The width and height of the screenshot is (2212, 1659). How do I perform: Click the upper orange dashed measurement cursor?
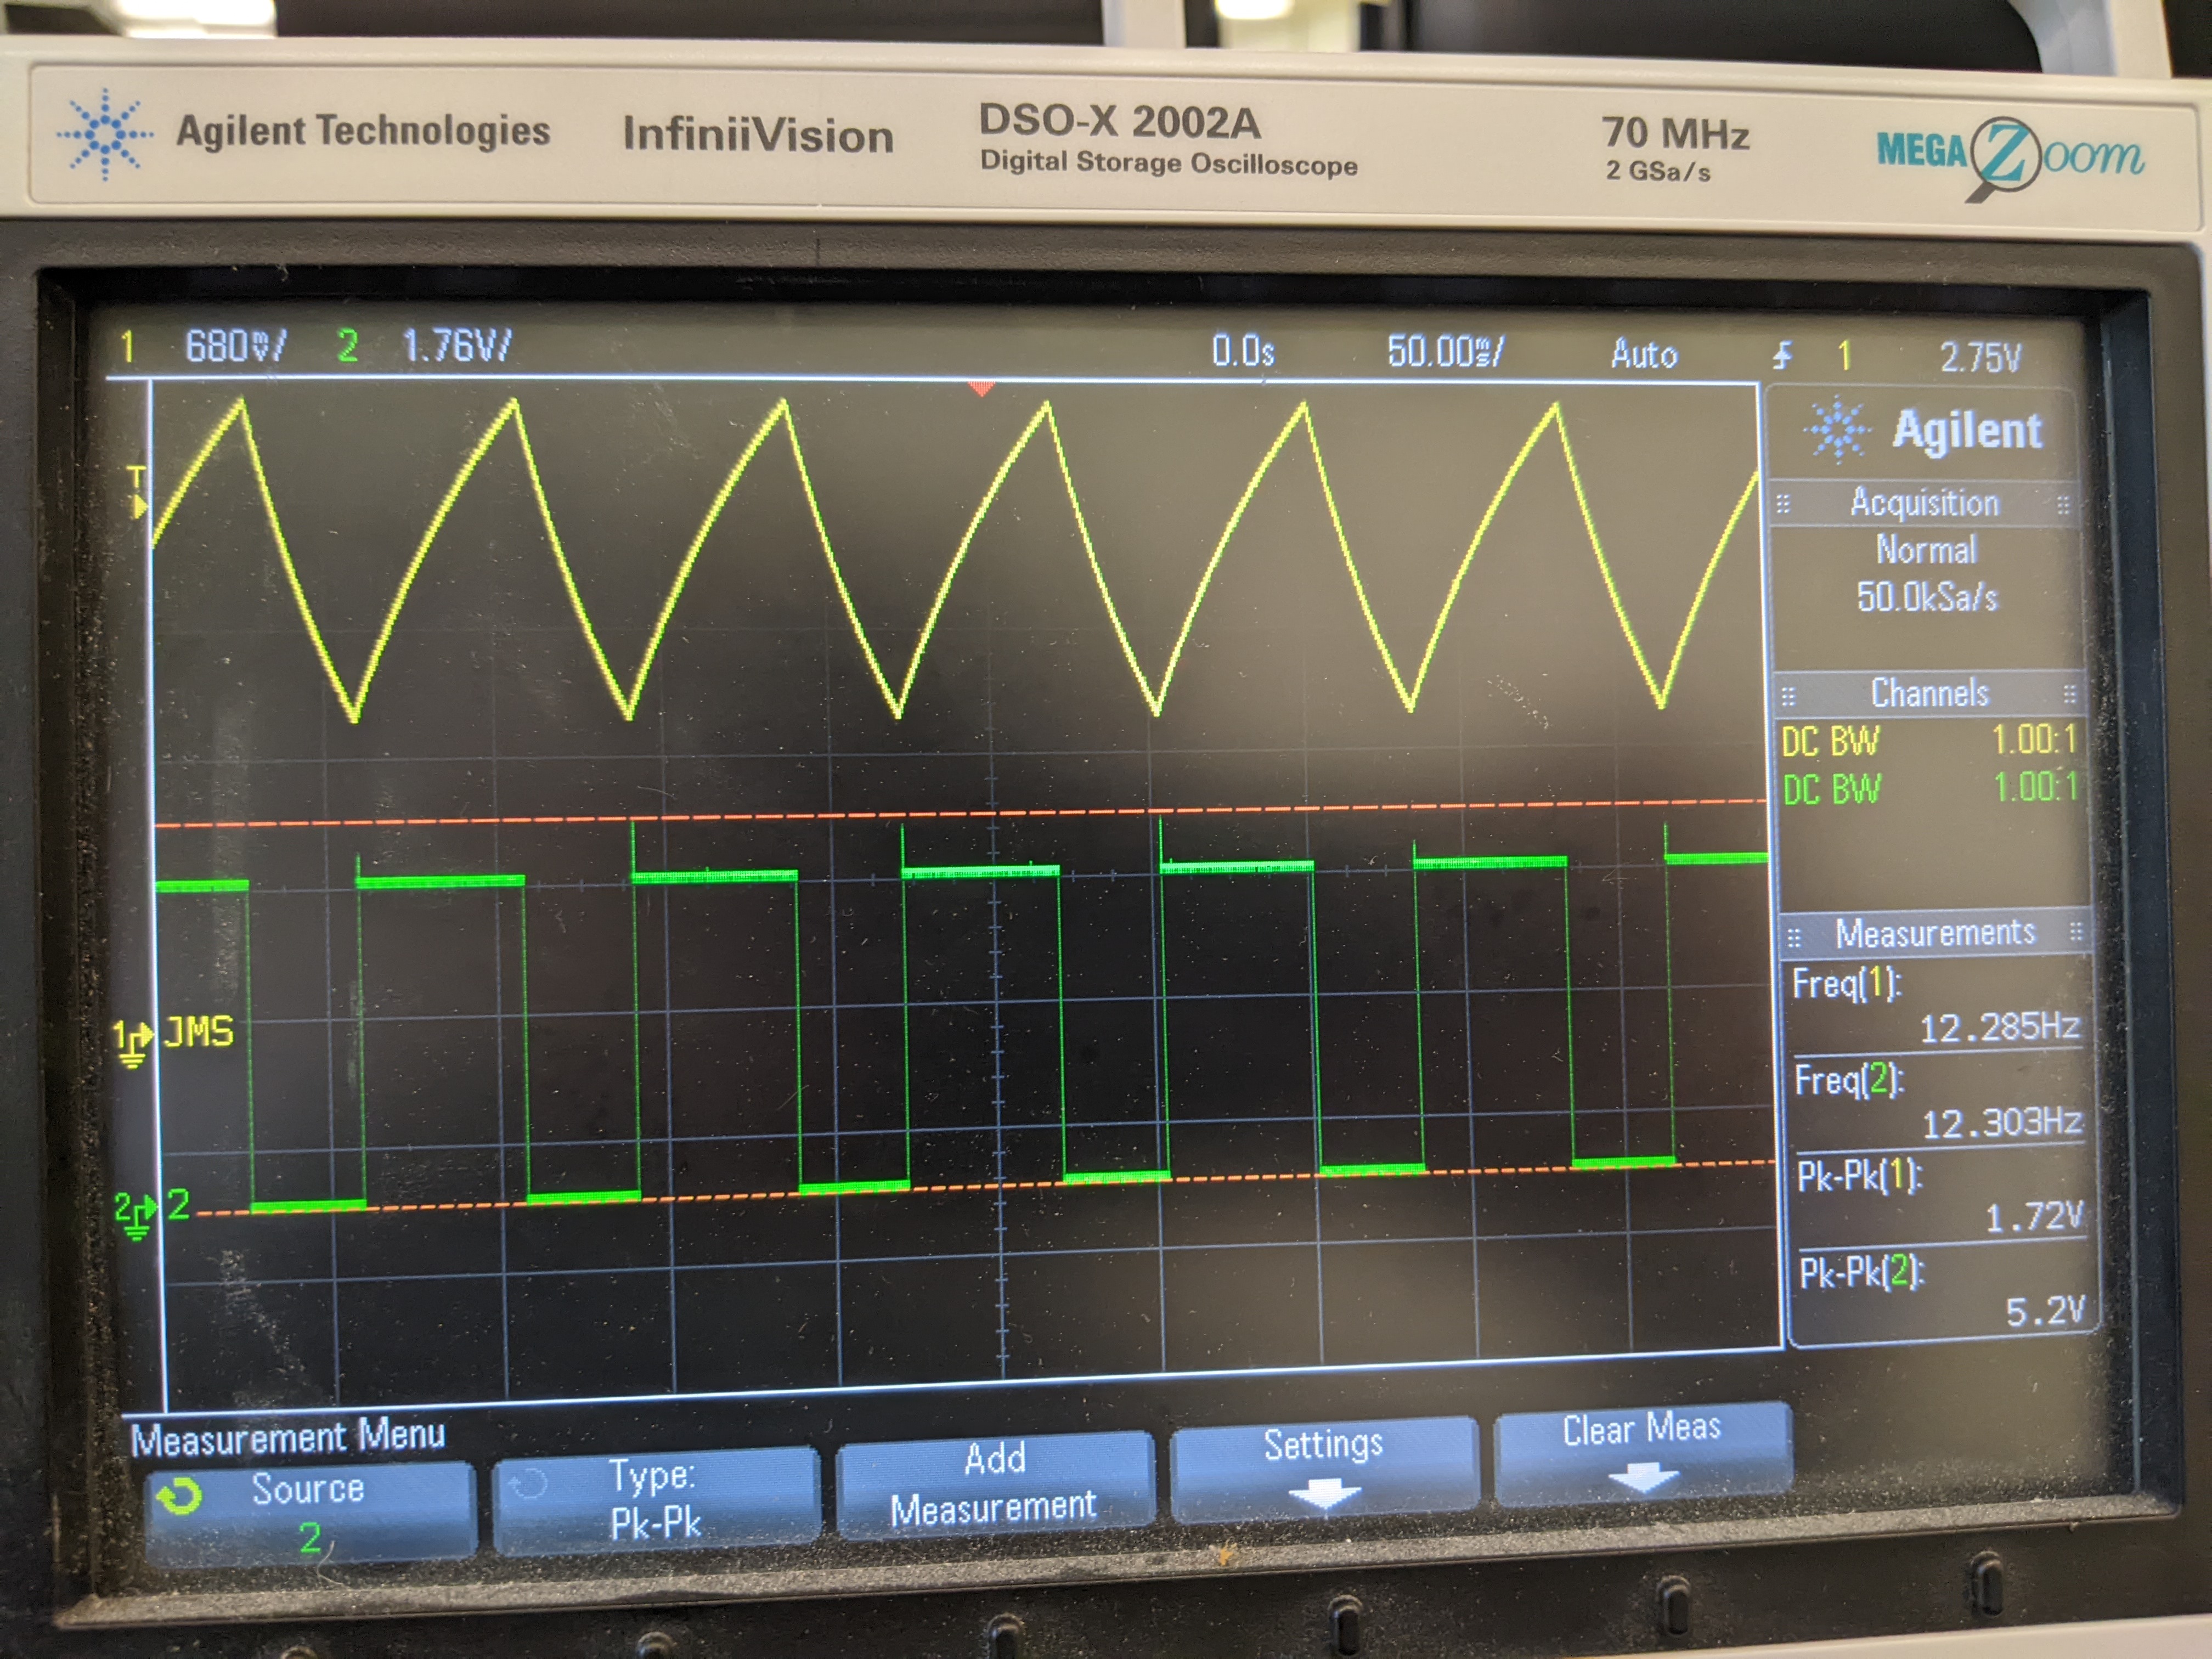pos(961,814)
